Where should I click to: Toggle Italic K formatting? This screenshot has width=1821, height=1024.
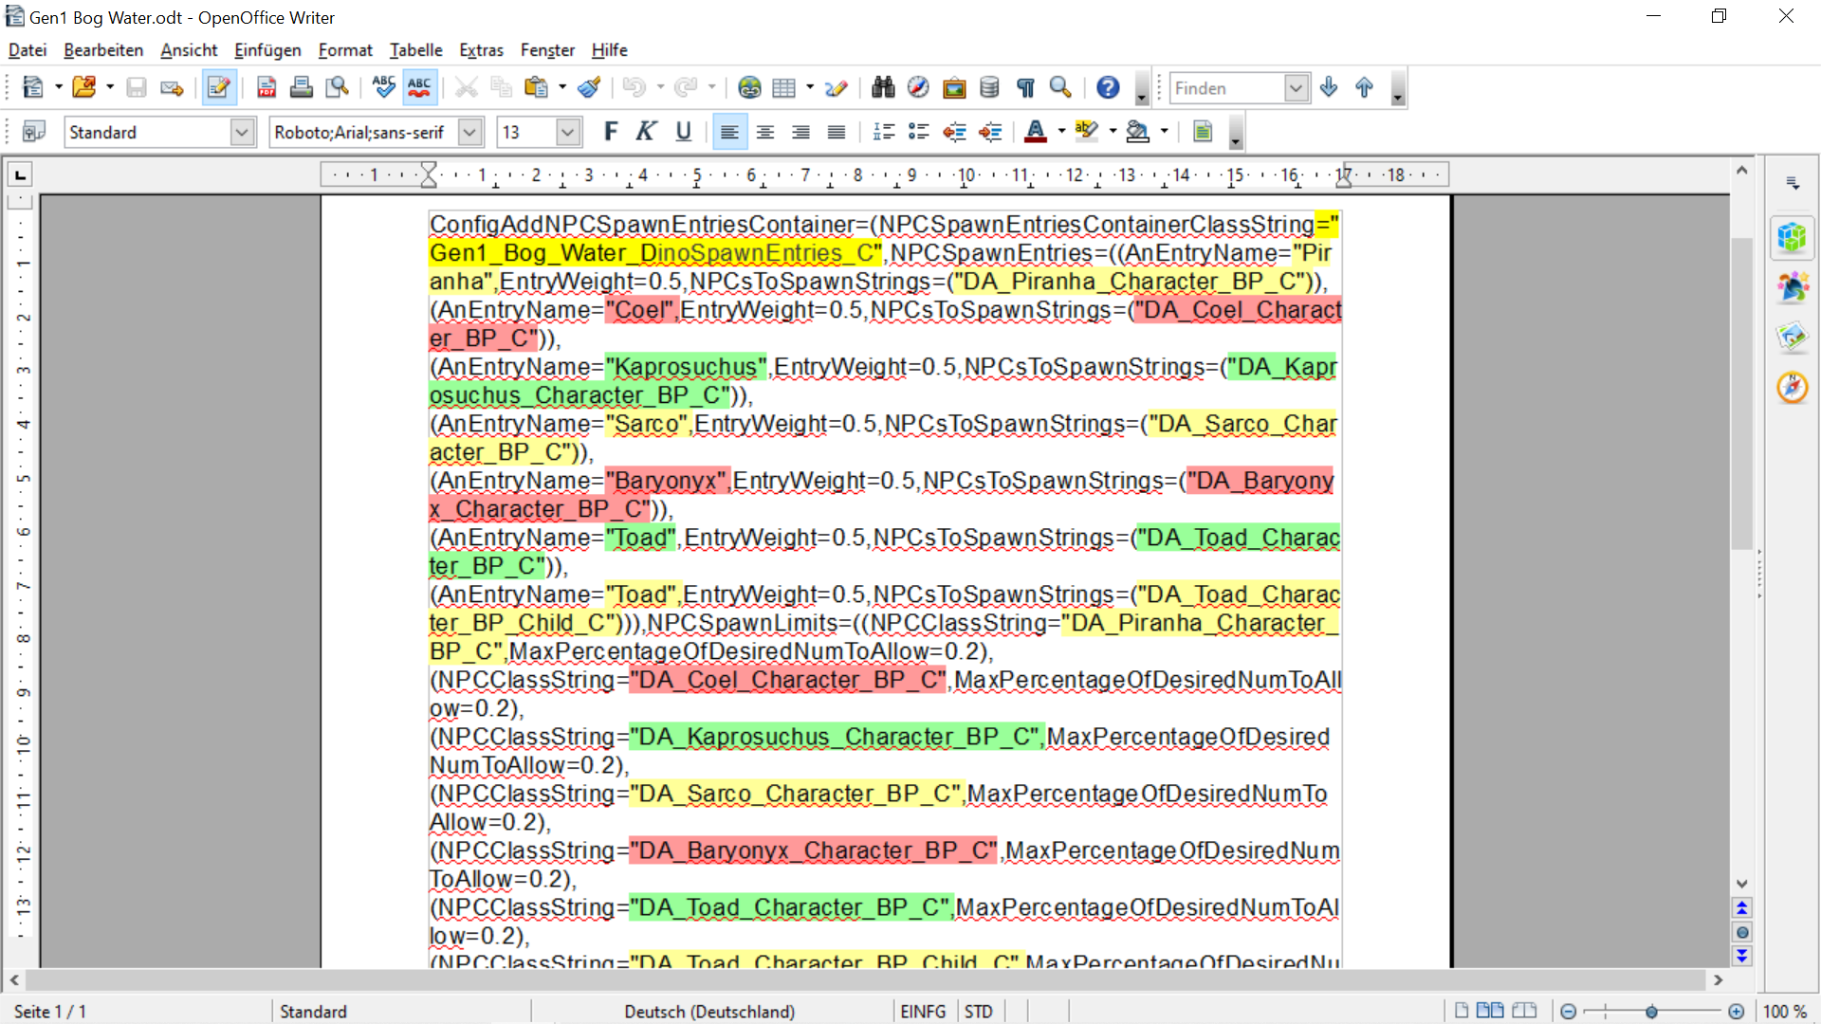(x=646, y=132)
